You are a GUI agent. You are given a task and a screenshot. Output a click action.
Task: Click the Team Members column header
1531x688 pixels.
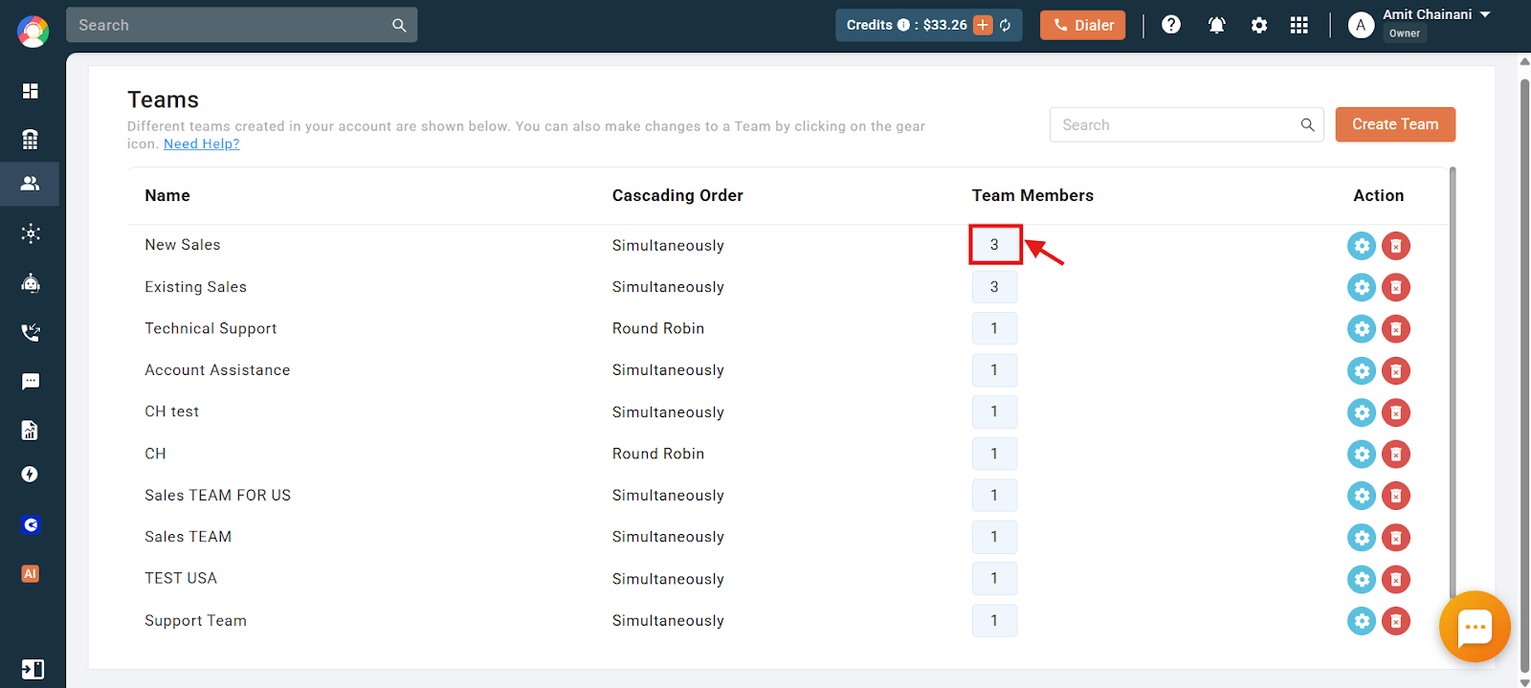coord(1032,195)
